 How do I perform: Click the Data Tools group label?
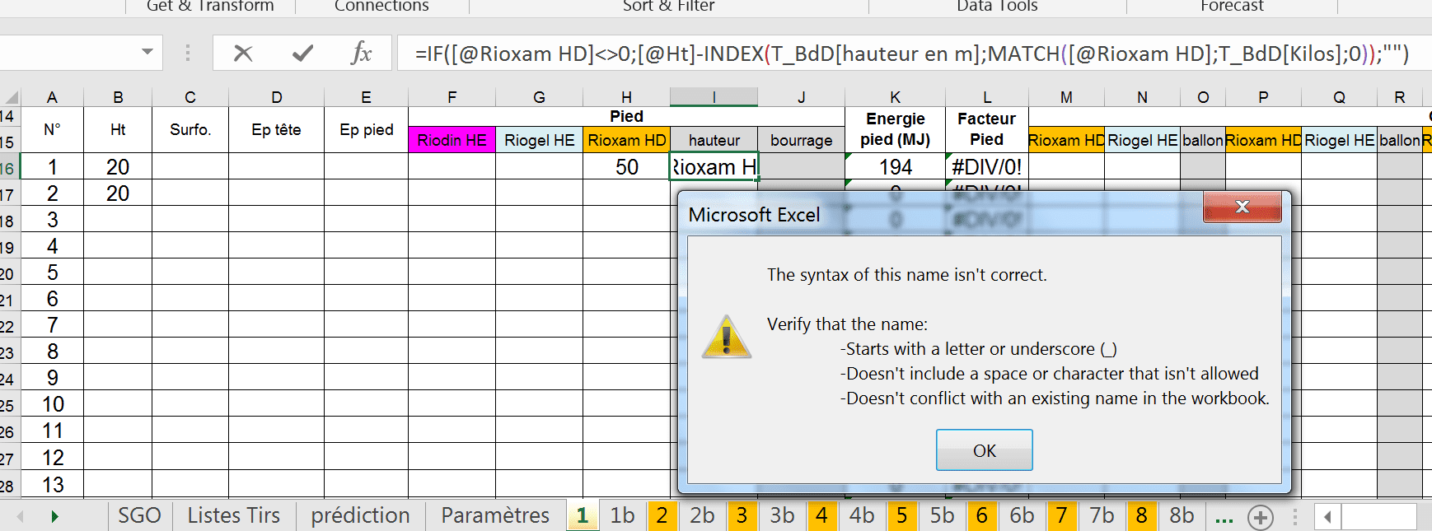pos(997,6)
